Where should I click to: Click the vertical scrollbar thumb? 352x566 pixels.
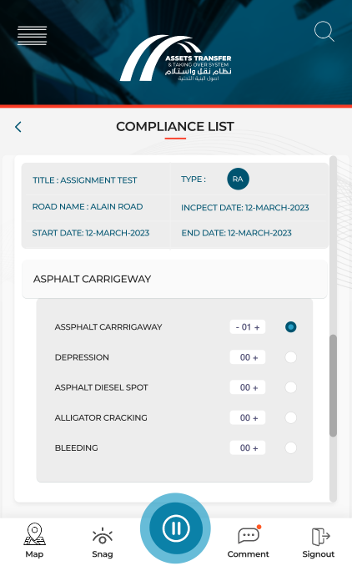[x=334, y=386]
